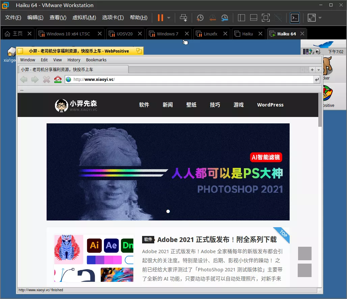Close the Windows 7 tab
The height and width of the screenshot is (299, 347).
pos(187,34)
